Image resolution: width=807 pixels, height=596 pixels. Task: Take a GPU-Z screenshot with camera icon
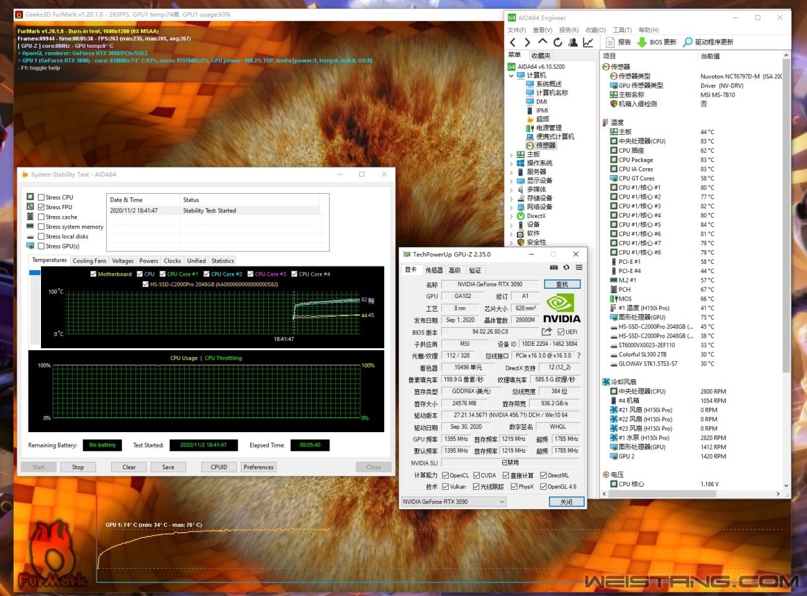point(554,268)
